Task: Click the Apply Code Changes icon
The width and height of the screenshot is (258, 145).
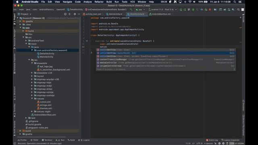Action: tap(185, 10)
